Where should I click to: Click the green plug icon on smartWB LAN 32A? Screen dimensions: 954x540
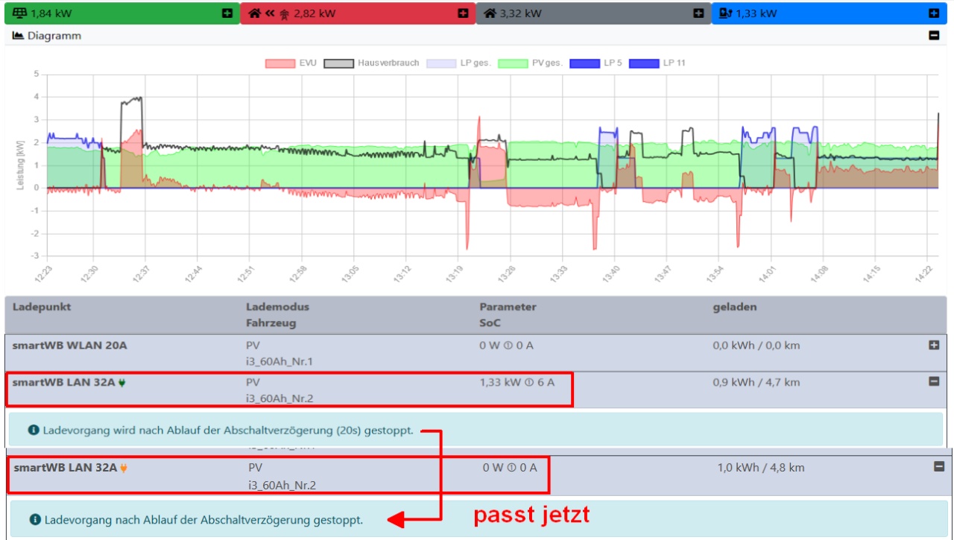click(x=122, y=383)
